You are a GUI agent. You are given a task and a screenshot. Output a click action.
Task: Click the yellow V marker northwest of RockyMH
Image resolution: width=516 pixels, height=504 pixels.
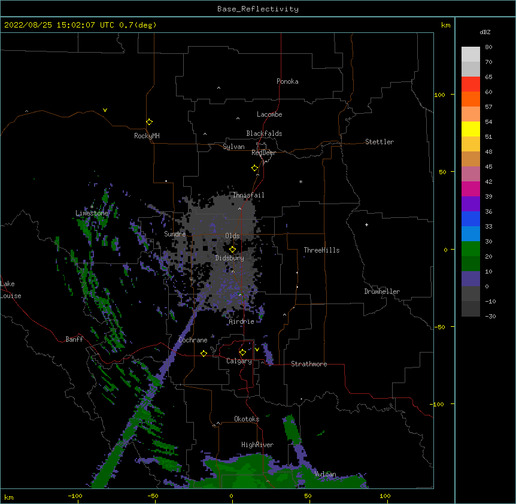[105, 110]
